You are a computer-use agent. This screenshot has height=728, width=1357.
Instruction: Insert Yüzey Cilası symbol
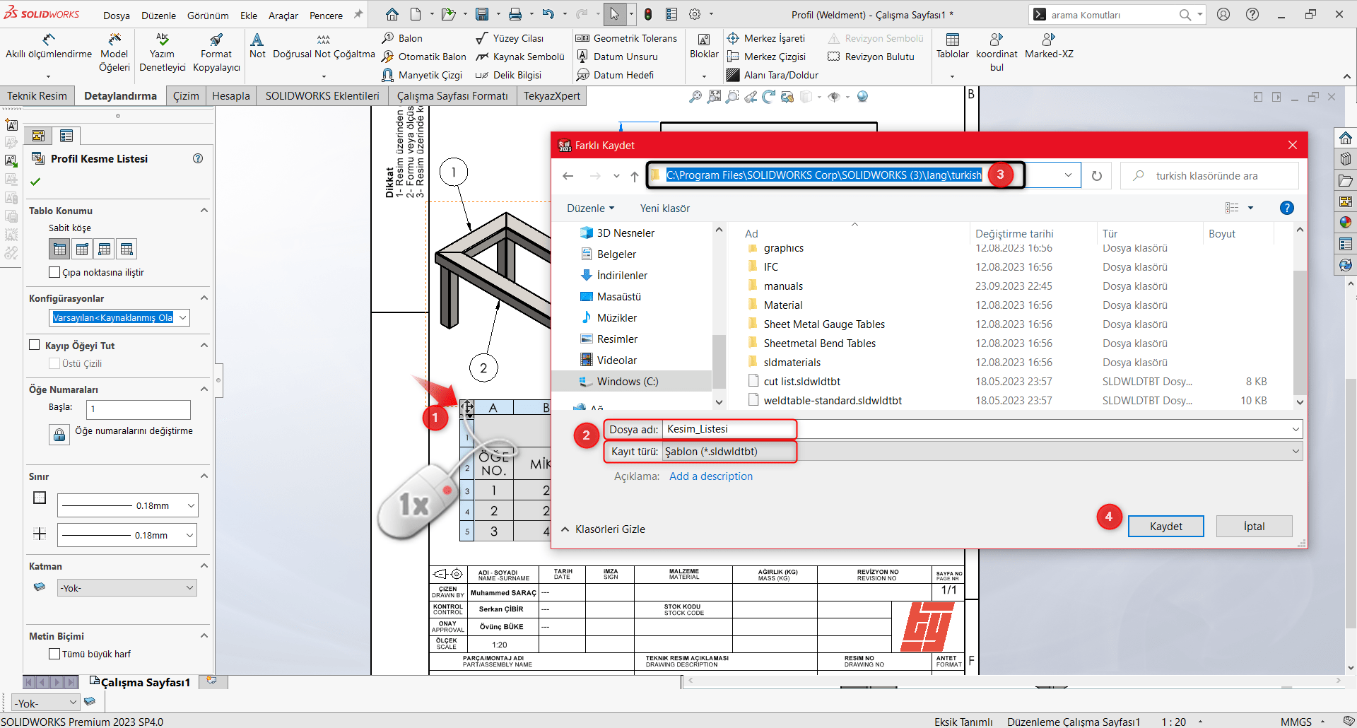510,38
